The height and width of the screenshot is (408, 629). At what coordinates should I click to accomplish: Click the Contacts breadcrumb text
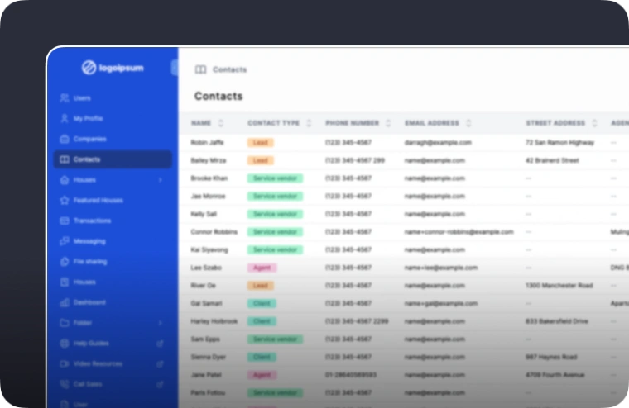[229, 69]
